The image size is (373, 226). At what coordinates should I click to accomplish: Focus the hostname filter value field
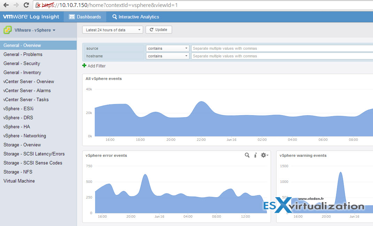(282, 56)
